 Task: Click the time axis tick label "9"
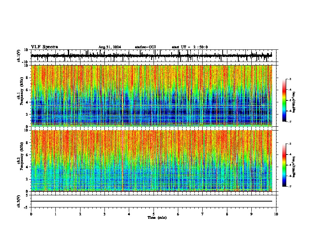tap(251, 214)
